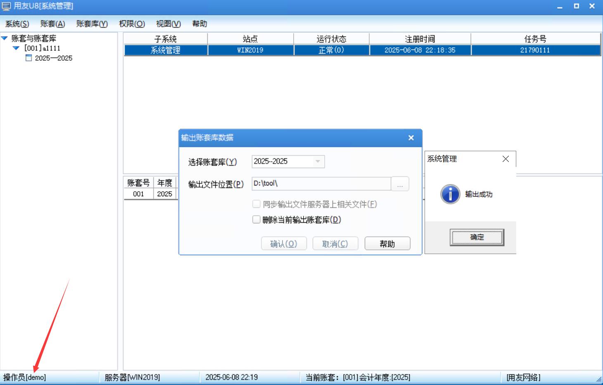Image resolution: width=603 pixels, height=385 pixels.
Task: Close the 输出账套库数据 dialog
Action: click(x=411, y=138)
